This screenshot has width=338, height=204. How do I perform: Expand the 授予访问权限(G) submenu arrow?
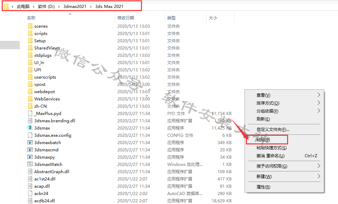[x=319, y=166]
